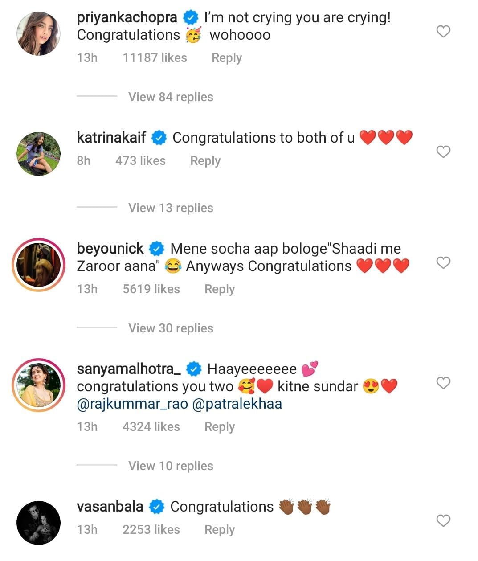Screen dimensions: 478x561
Task: View 10 replies under sanyamalhotra_'s comment
Action: tap(171, 466)
